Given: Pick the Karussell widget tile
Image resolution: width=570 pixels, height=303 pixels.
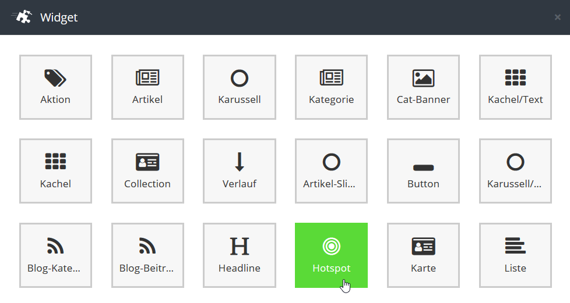Looking at the screenshot, I should tap(240, 87).
